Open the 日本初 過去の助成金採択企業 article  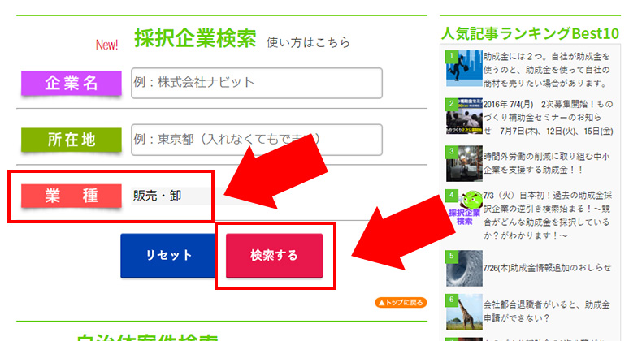click(x=549, y=216)
